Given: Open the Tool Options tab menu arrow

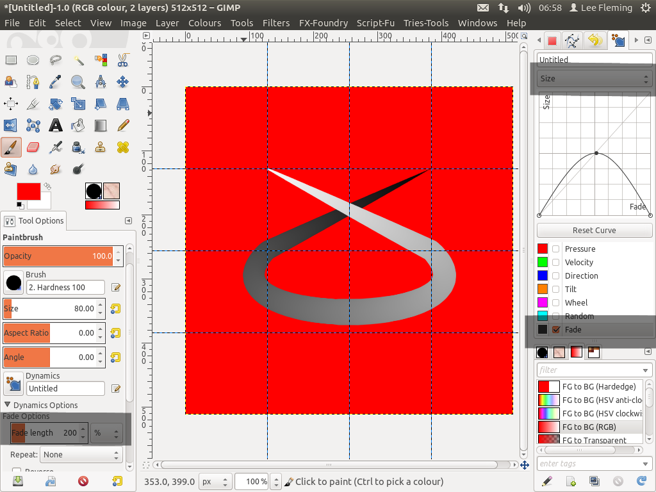Looking at the screenshot, I should [128, 220].
